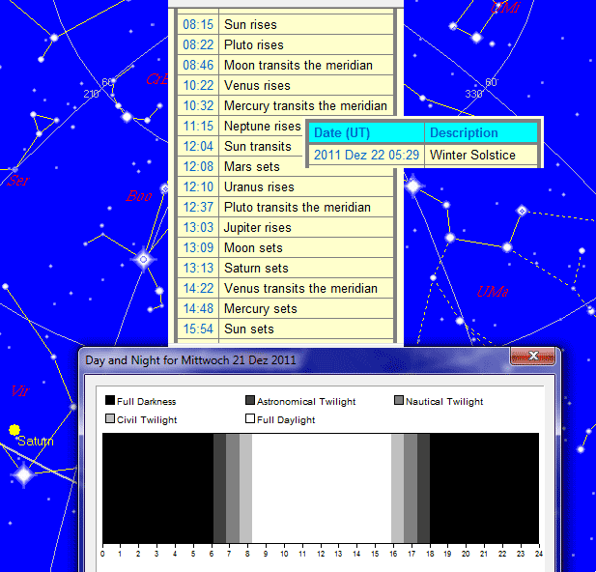This screenshot has height=572, width=596.
Task: Select the Sun sets row at 15:54
Action: (285, 329)
